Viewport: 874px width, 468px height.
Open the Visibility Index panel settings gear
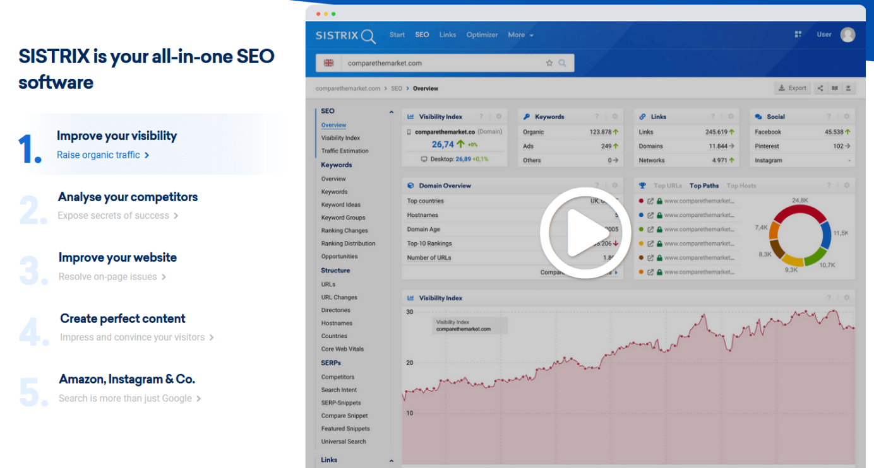(x=498, y=116)
